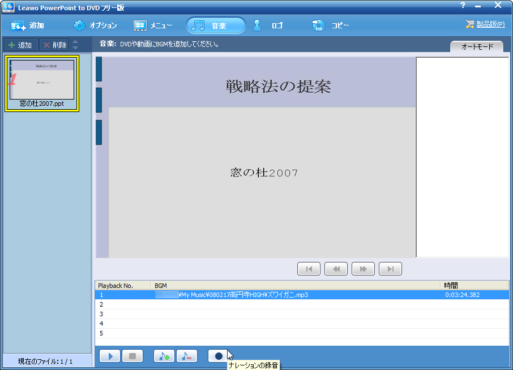Screen dimensions: 513x370
Task: Switch to the 音楽 section
Action: (x=214, y=25)
